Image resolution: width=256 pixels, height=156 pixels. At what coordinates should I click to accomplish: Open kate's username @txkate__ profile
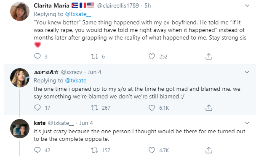[x=61, y=123]
